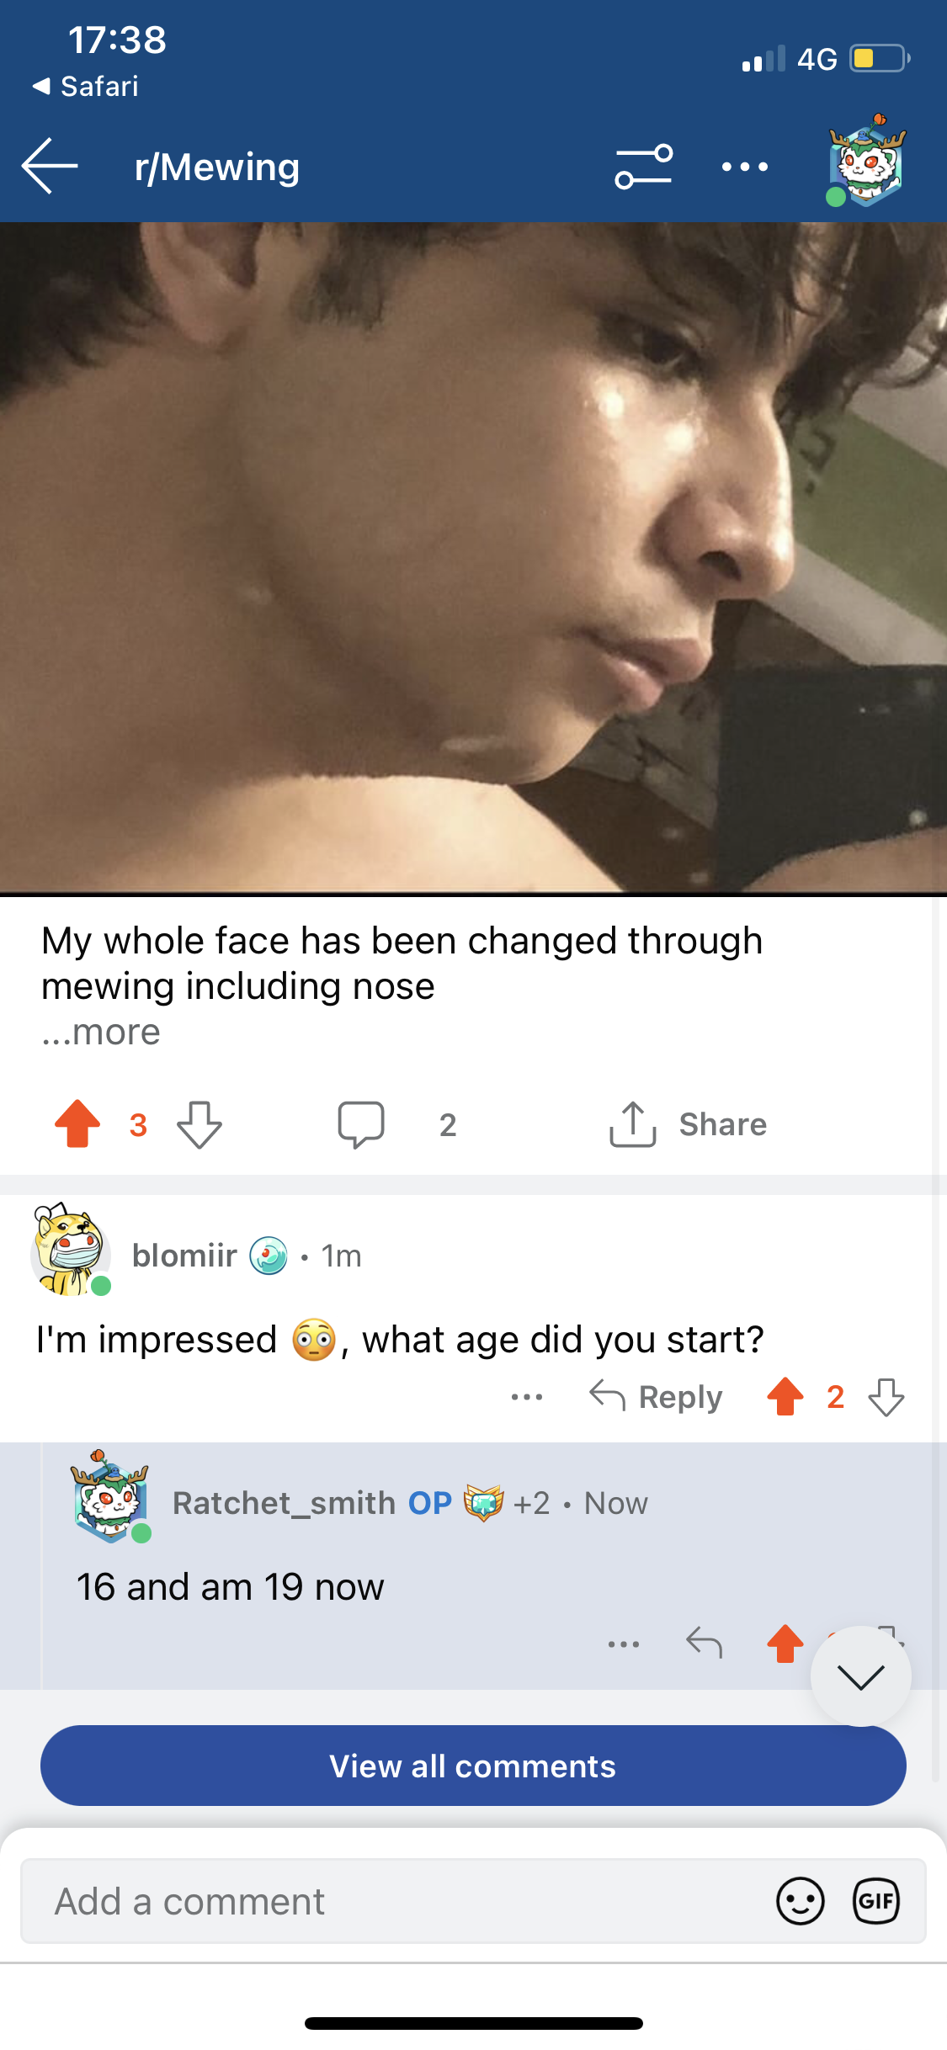Screen dimensions: 947x2050
Task: Reply to blomiir's comment
Action: point(656,1397)
